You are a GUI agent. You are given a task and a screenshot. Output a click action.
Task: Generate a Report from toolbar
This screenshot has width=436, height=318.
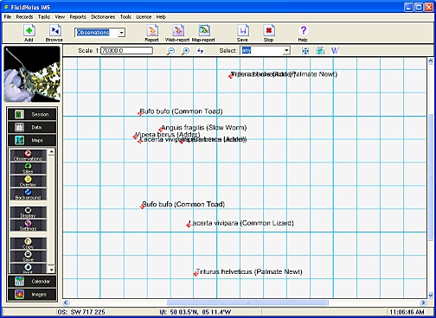[152, 30]
